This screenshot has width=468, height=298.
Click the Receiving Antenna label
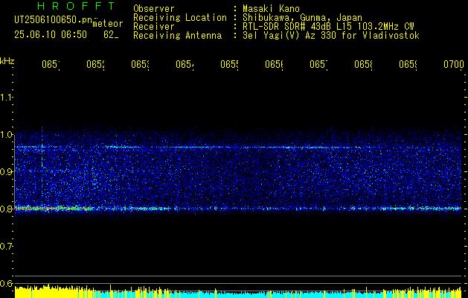coord(178,36)
